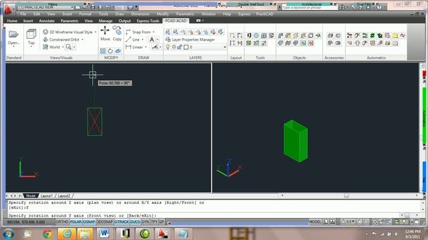Click the Snap From icon
This screenshot has height=240, width=428.
[128, 32]
